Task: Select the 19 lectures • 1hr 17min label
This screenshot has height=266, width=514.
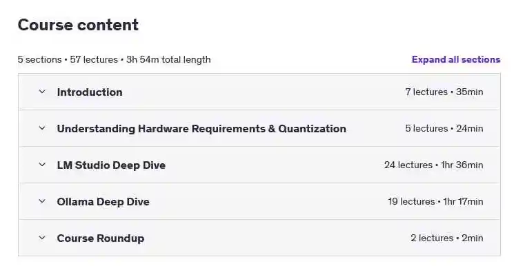Action: tap(435, 201)
